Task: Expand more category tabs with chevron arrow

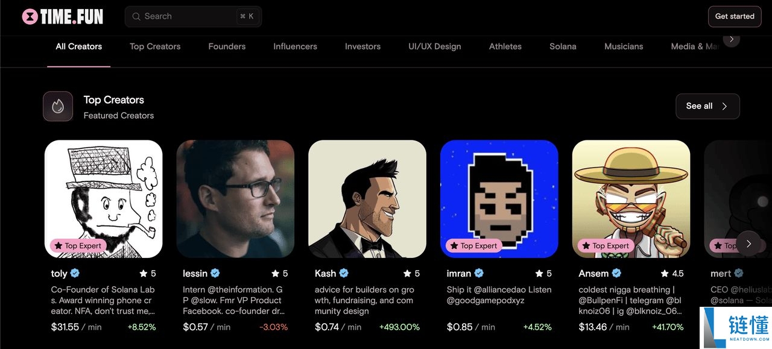Action: click(x=732, y=39)
